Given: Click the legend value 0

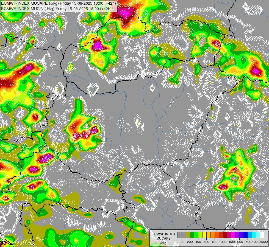Looking at the screenshot, I should point(182,242).
